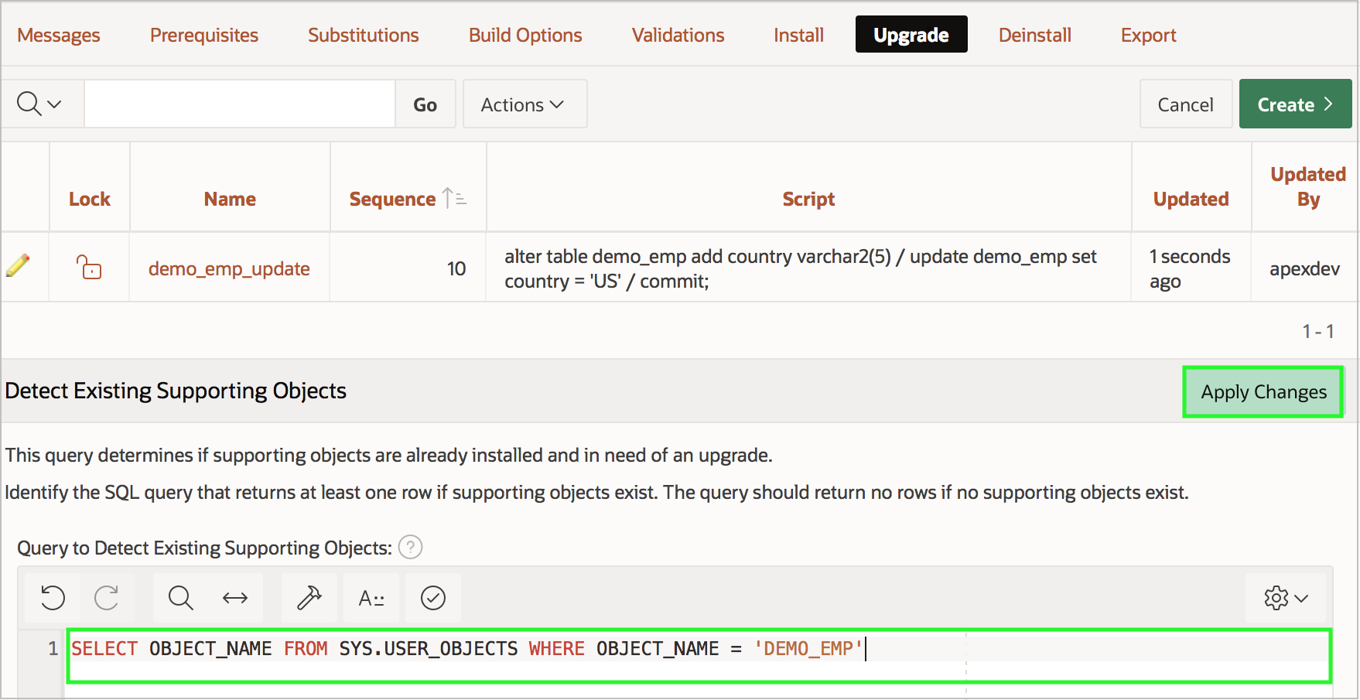Go to the Export tab
The image size is (1360, 700).
click(1149, 35)
